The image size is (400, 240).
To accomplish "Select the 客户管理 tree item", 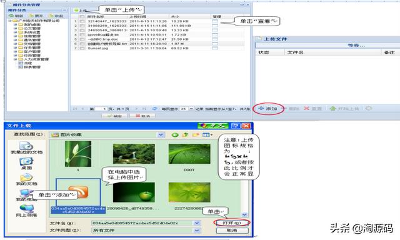I will click(x=32, y=51).
